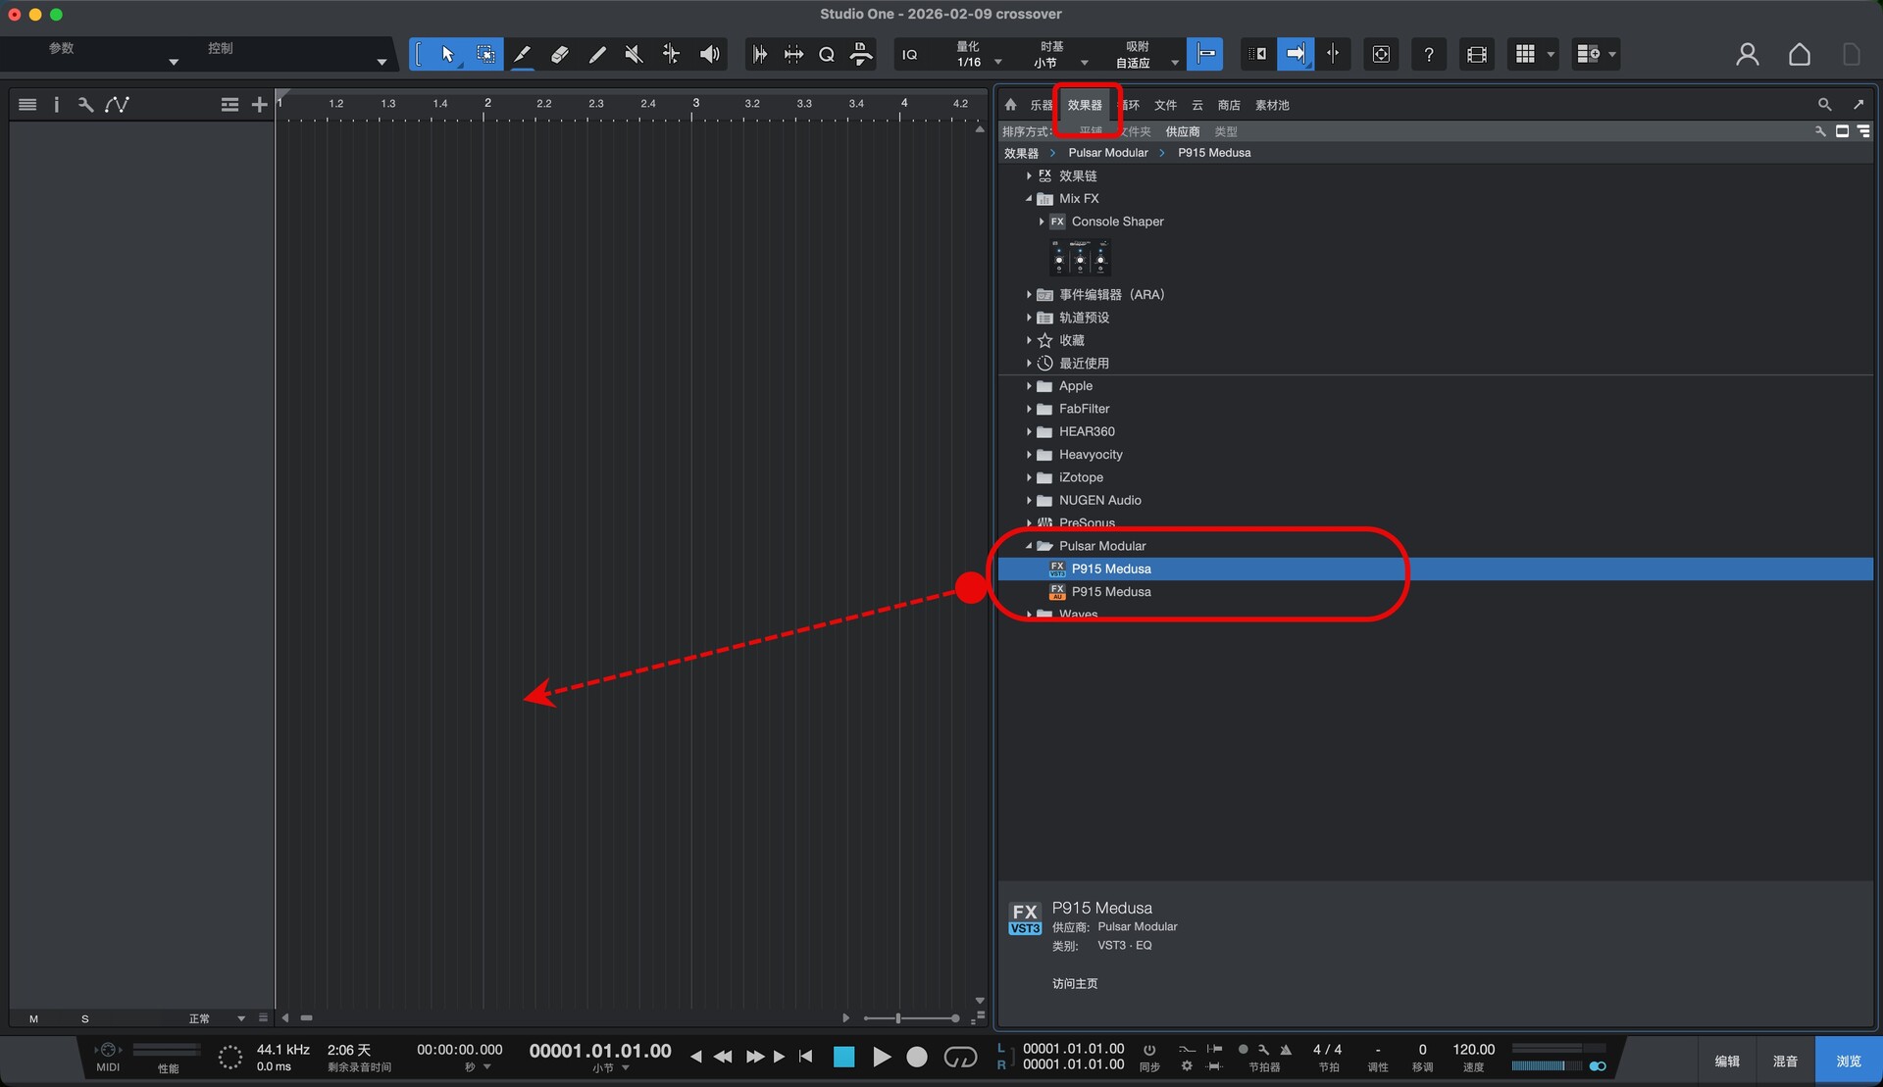
Task: Click the Range selection tool
Action: (484, 55)
